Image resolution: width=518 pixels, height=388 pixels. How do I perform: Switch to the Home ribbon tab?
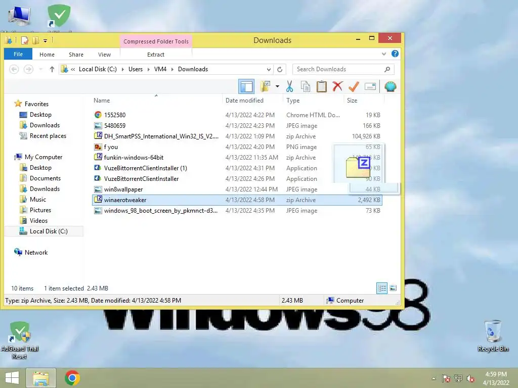click(x=47, y=55)
